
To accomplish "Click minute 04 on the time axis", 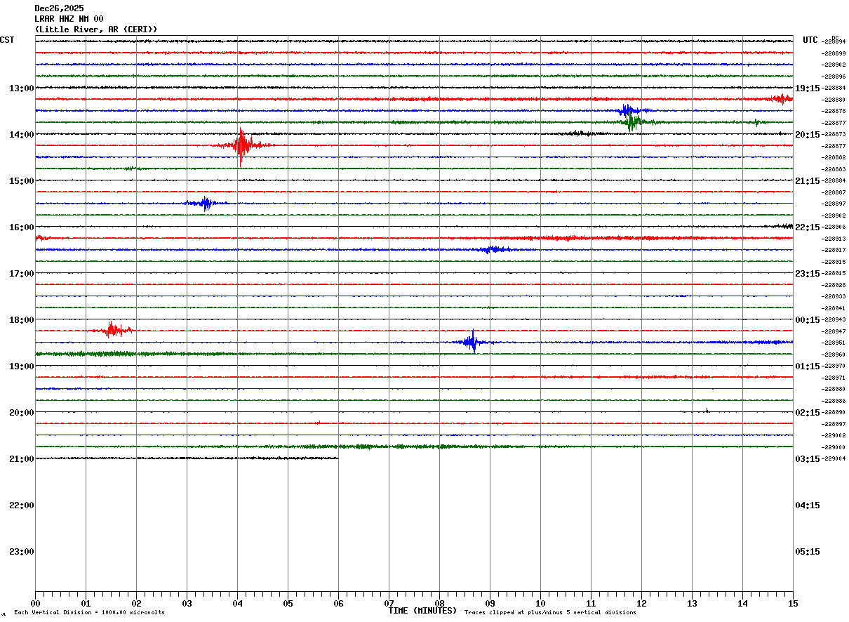I will point(237,603).
